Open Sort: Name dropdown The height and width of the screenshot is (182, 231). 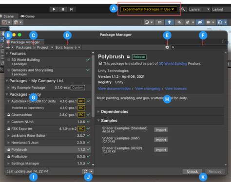(x=68, y=47)
